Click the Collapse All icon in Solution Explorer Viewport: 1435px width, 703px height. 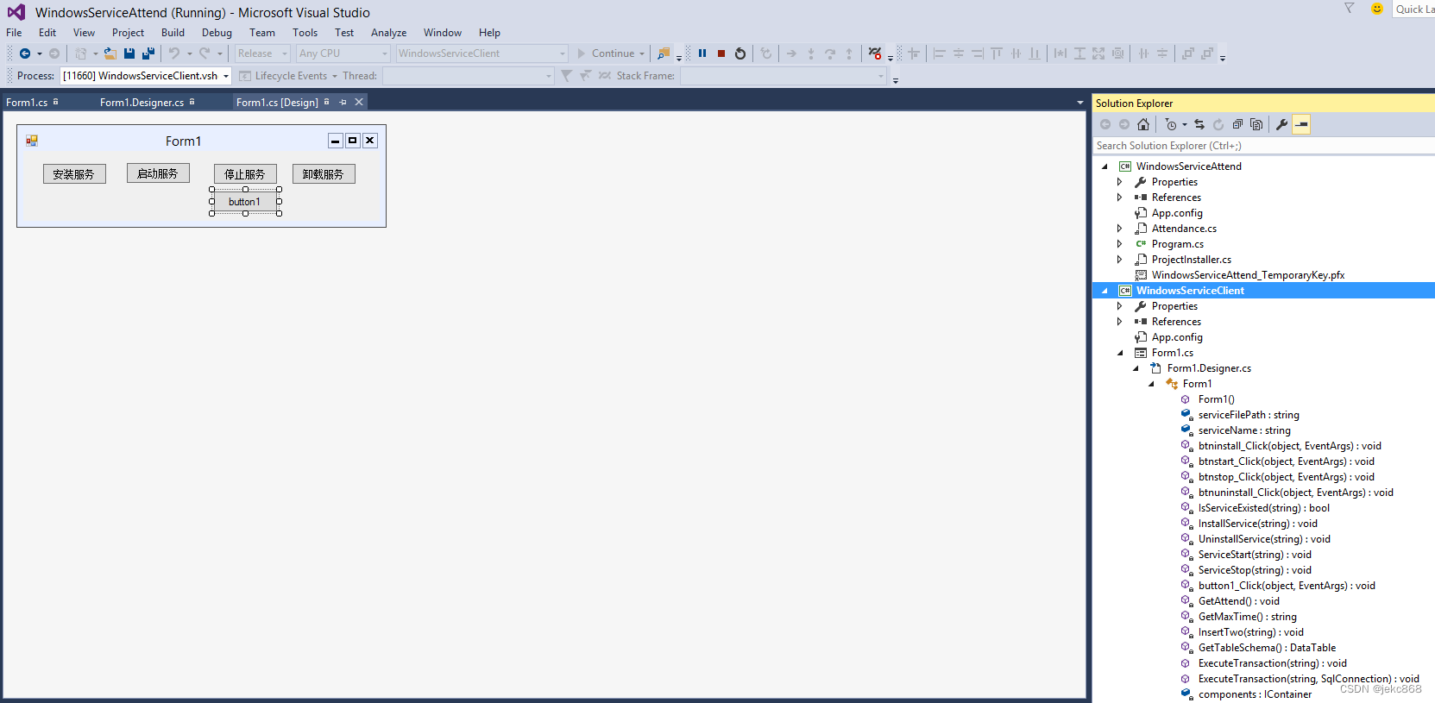click(1237, 124)
